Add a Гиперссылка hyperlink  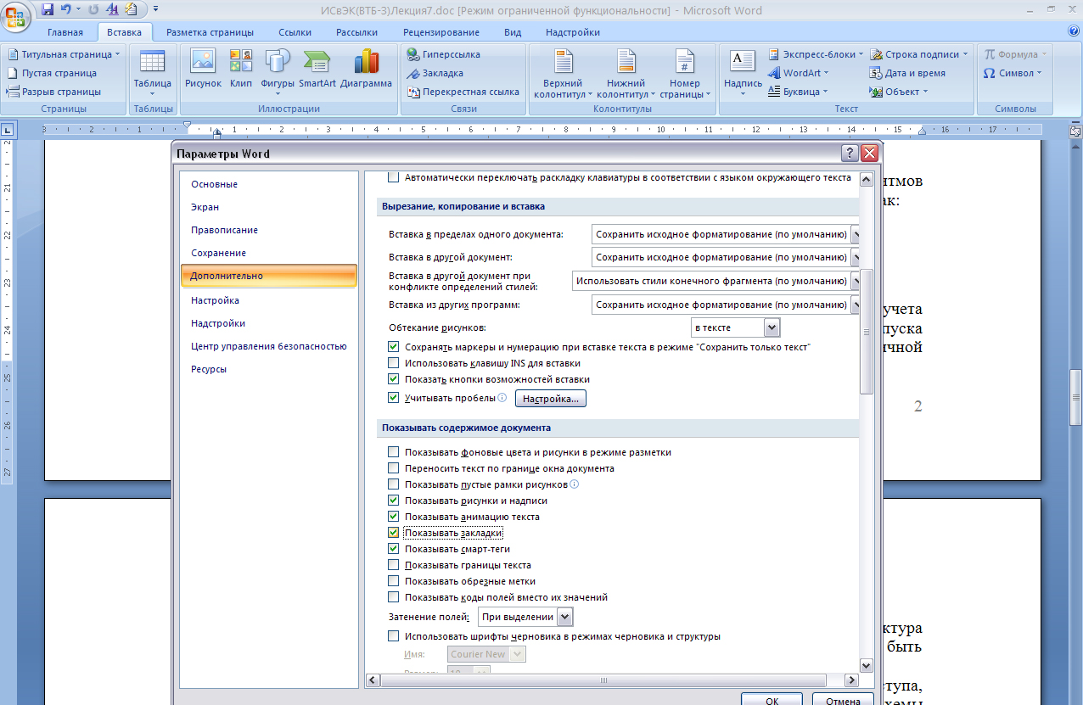click(x=443, y=54)
